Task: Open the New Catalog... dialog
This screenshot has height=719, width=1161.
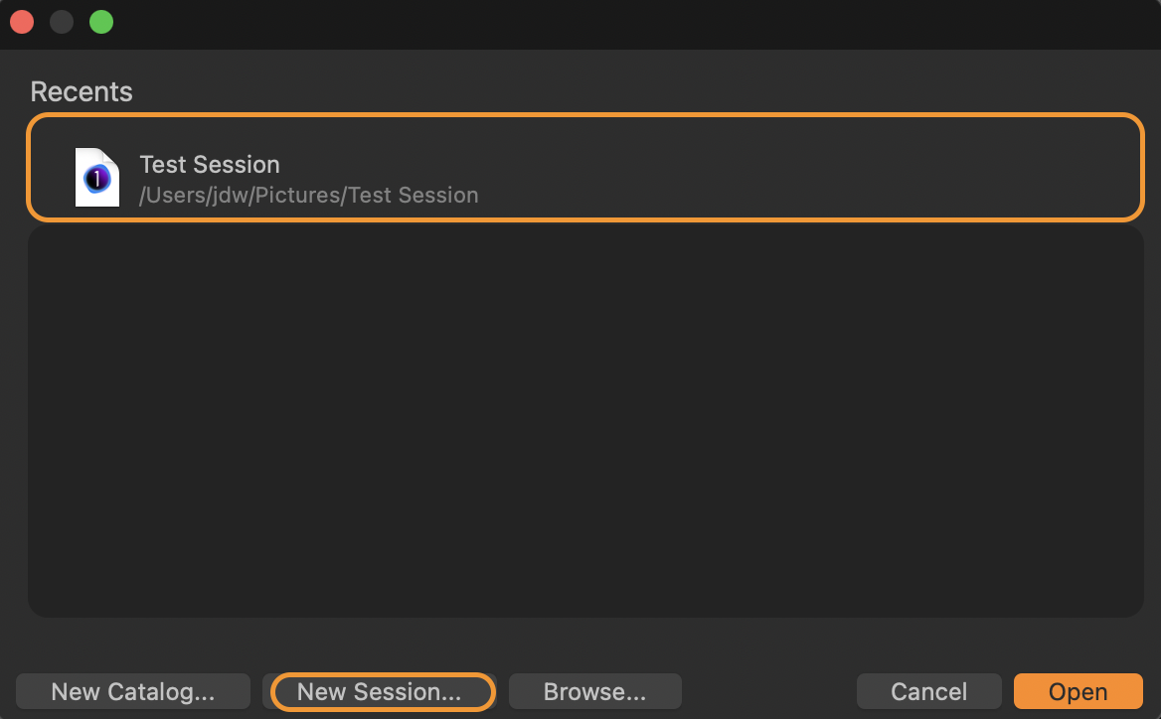Action: 133,691
